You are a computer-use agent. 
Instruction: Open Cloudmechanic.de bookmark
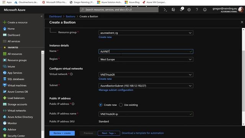26,2
